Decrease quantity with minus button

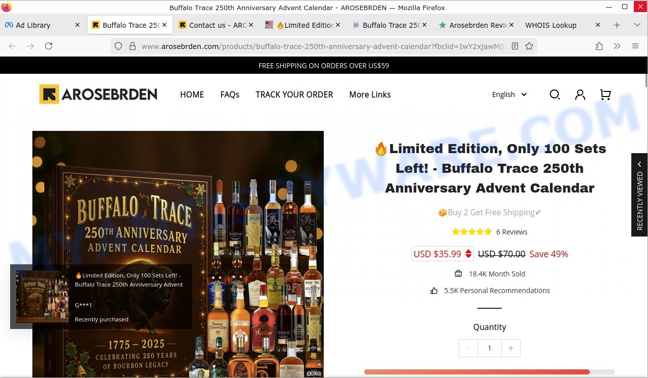468,348
